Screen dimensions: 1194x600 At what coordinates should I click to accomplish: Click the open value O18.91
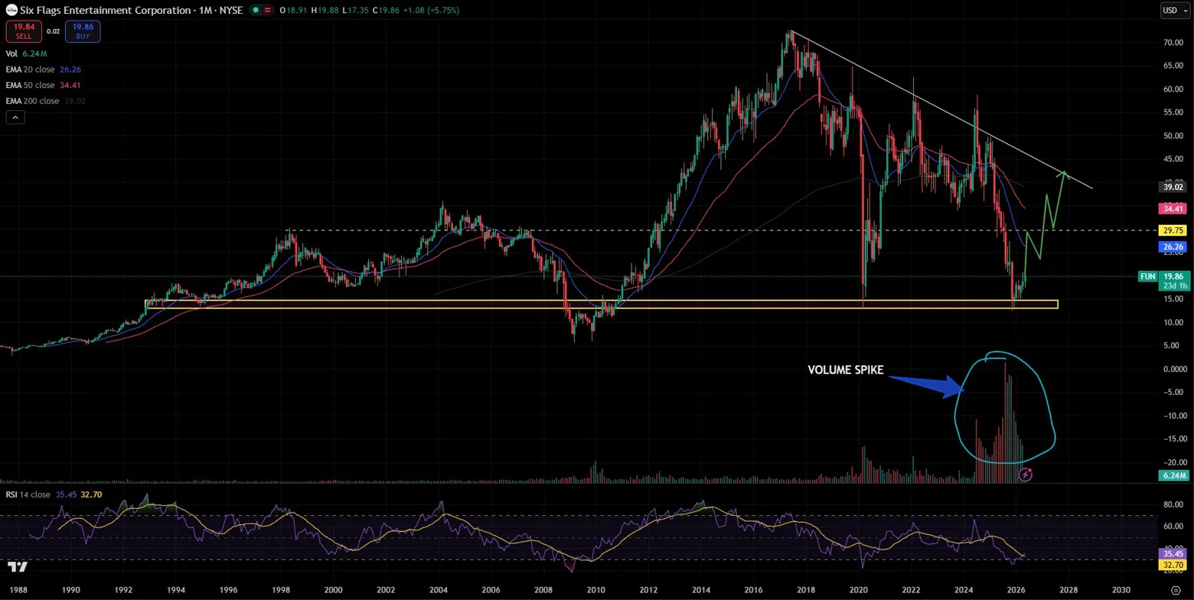pos(294,10)
